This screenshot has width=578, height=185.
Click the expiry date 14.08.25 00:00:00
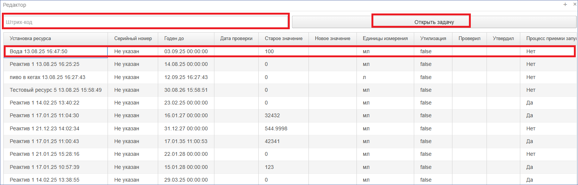(186, 64)
